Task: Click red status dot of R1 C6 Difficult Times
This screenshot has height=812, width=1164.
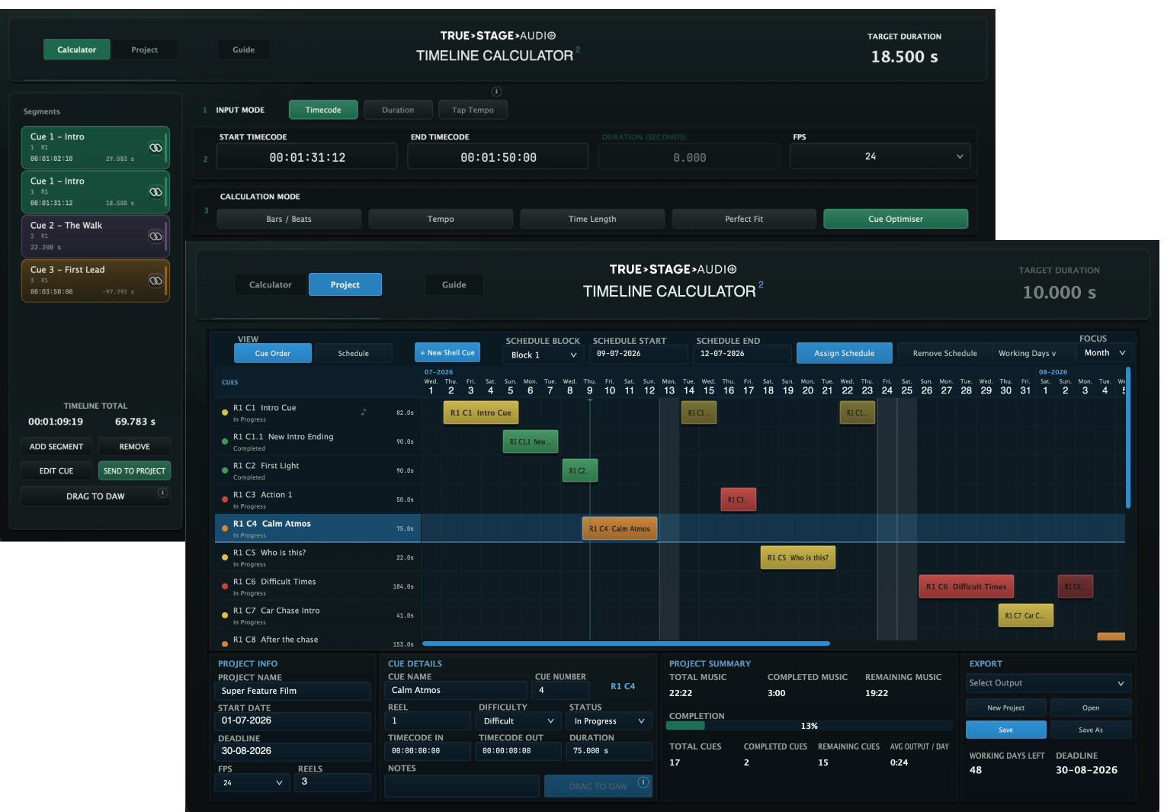Action: 225,586
